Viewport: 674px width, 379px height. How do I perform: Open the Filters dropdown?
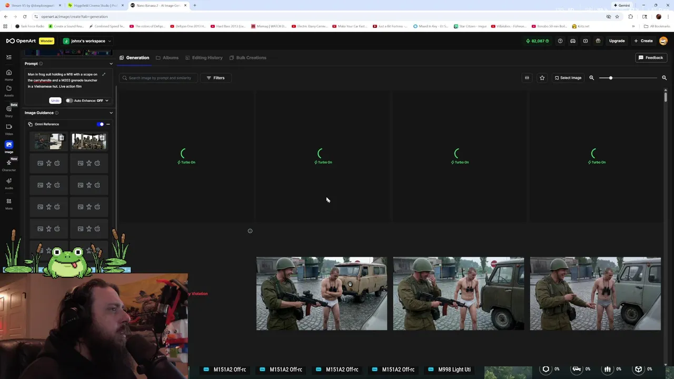point(215,78)
